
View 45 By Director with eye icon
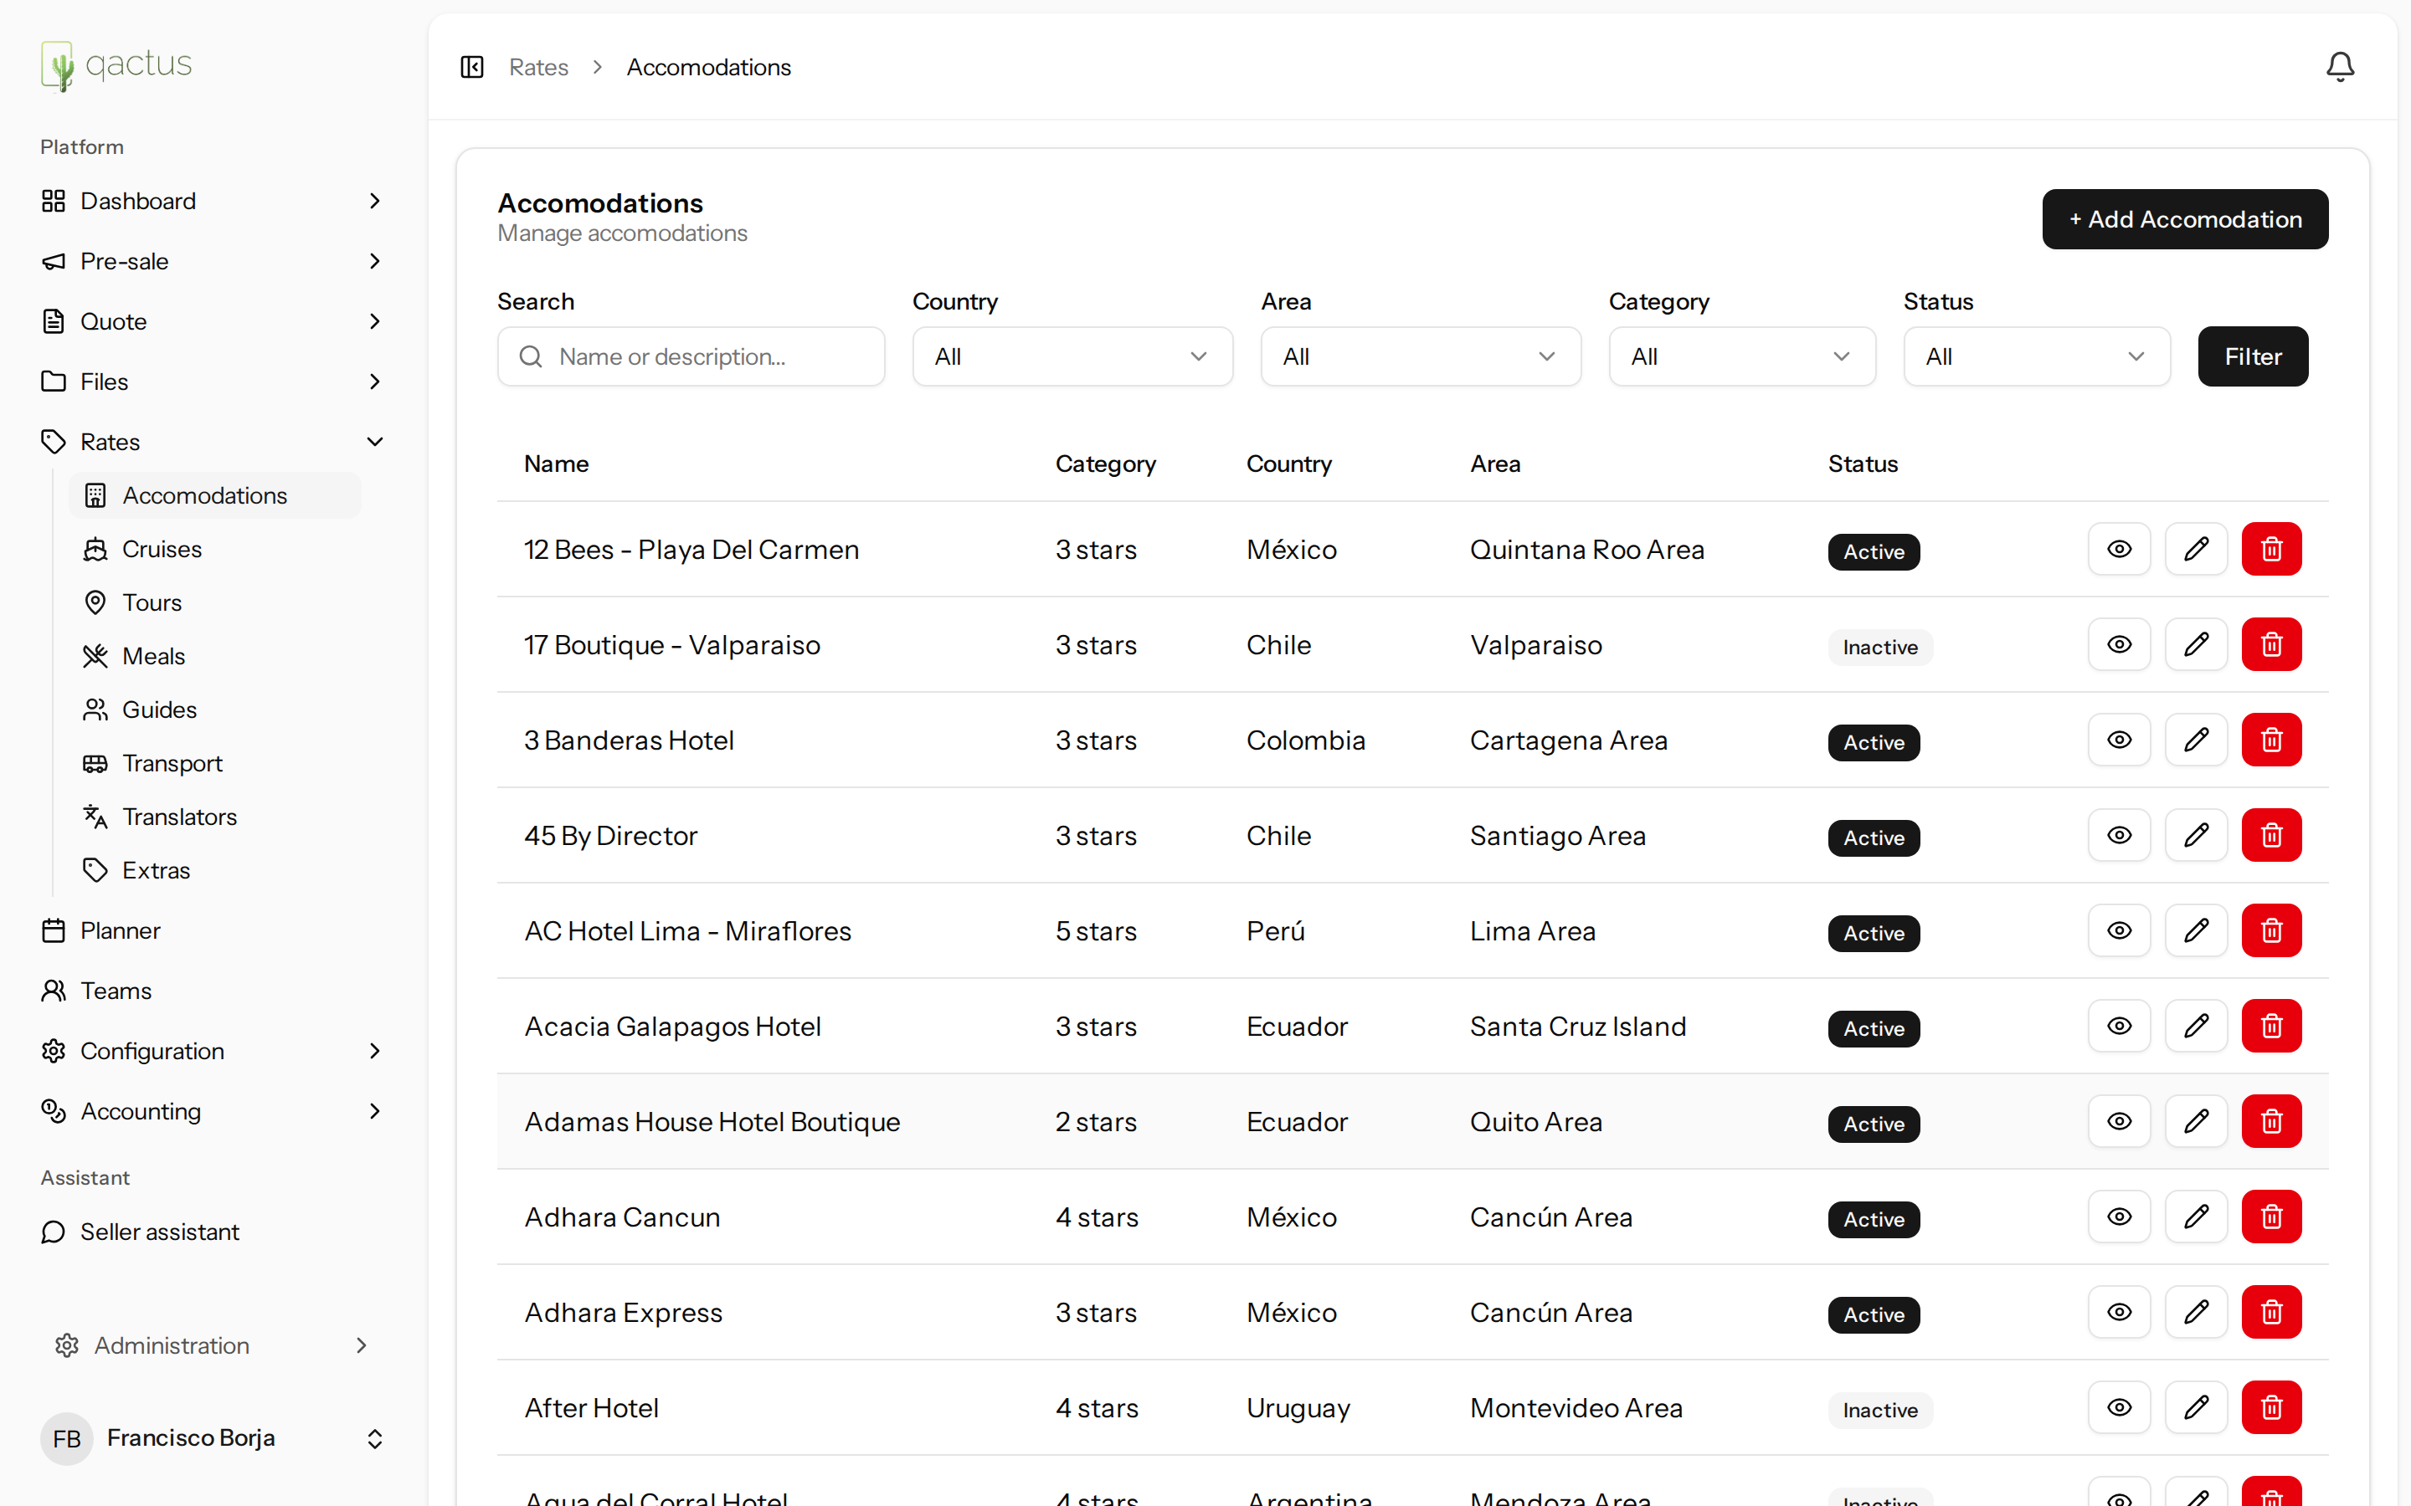point(2119,835)
